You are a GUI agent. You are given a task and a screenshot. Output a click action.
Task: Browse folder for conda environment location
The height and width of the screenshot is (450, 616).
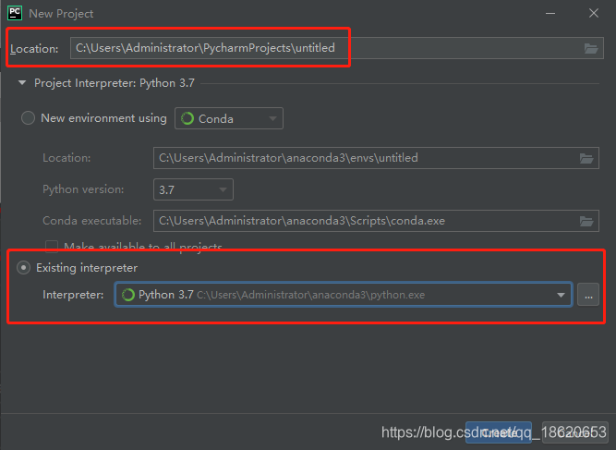click(x=586, y=158)
